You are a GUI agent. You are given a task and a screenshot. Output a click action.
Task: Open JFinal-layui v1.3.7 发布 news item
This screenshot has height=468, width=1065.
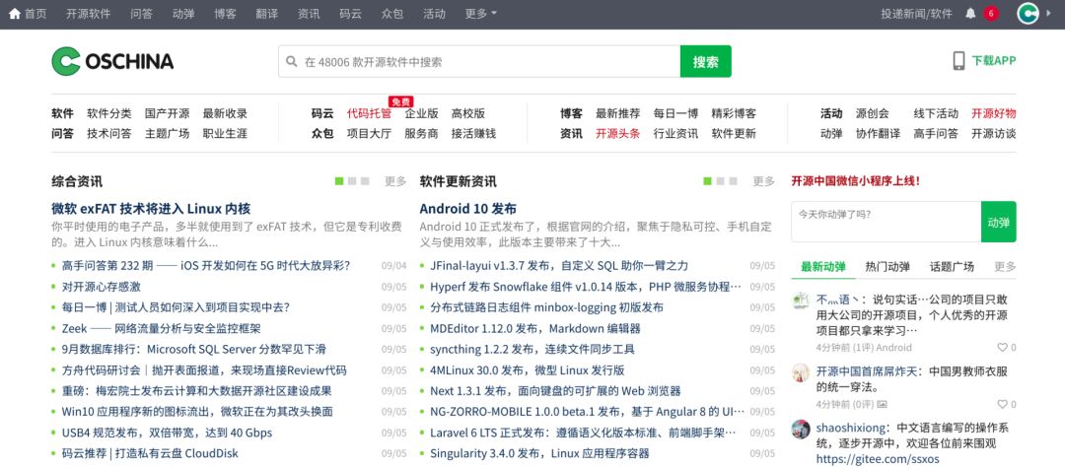coord(559,266)
